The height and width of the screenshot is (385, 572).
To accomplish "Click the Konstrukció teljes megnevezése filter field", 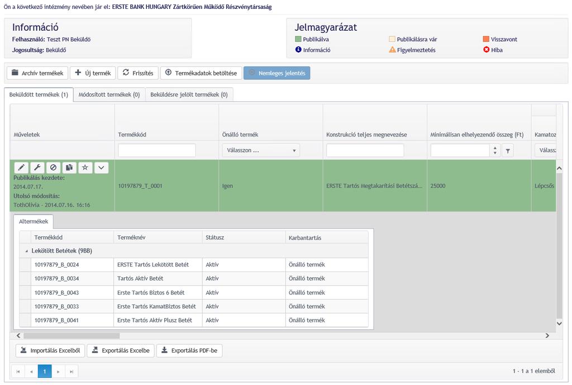I will coord(365,150).
